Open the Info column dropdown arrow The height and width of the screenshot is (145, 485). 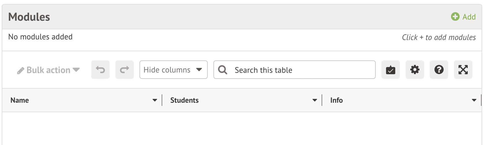[x=474, y=100]
